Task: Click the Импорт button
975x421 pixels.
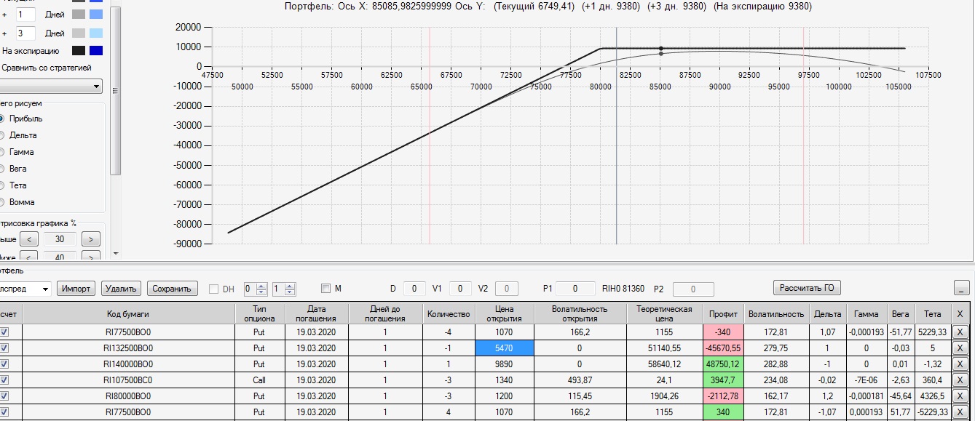Action: point(76,289)
